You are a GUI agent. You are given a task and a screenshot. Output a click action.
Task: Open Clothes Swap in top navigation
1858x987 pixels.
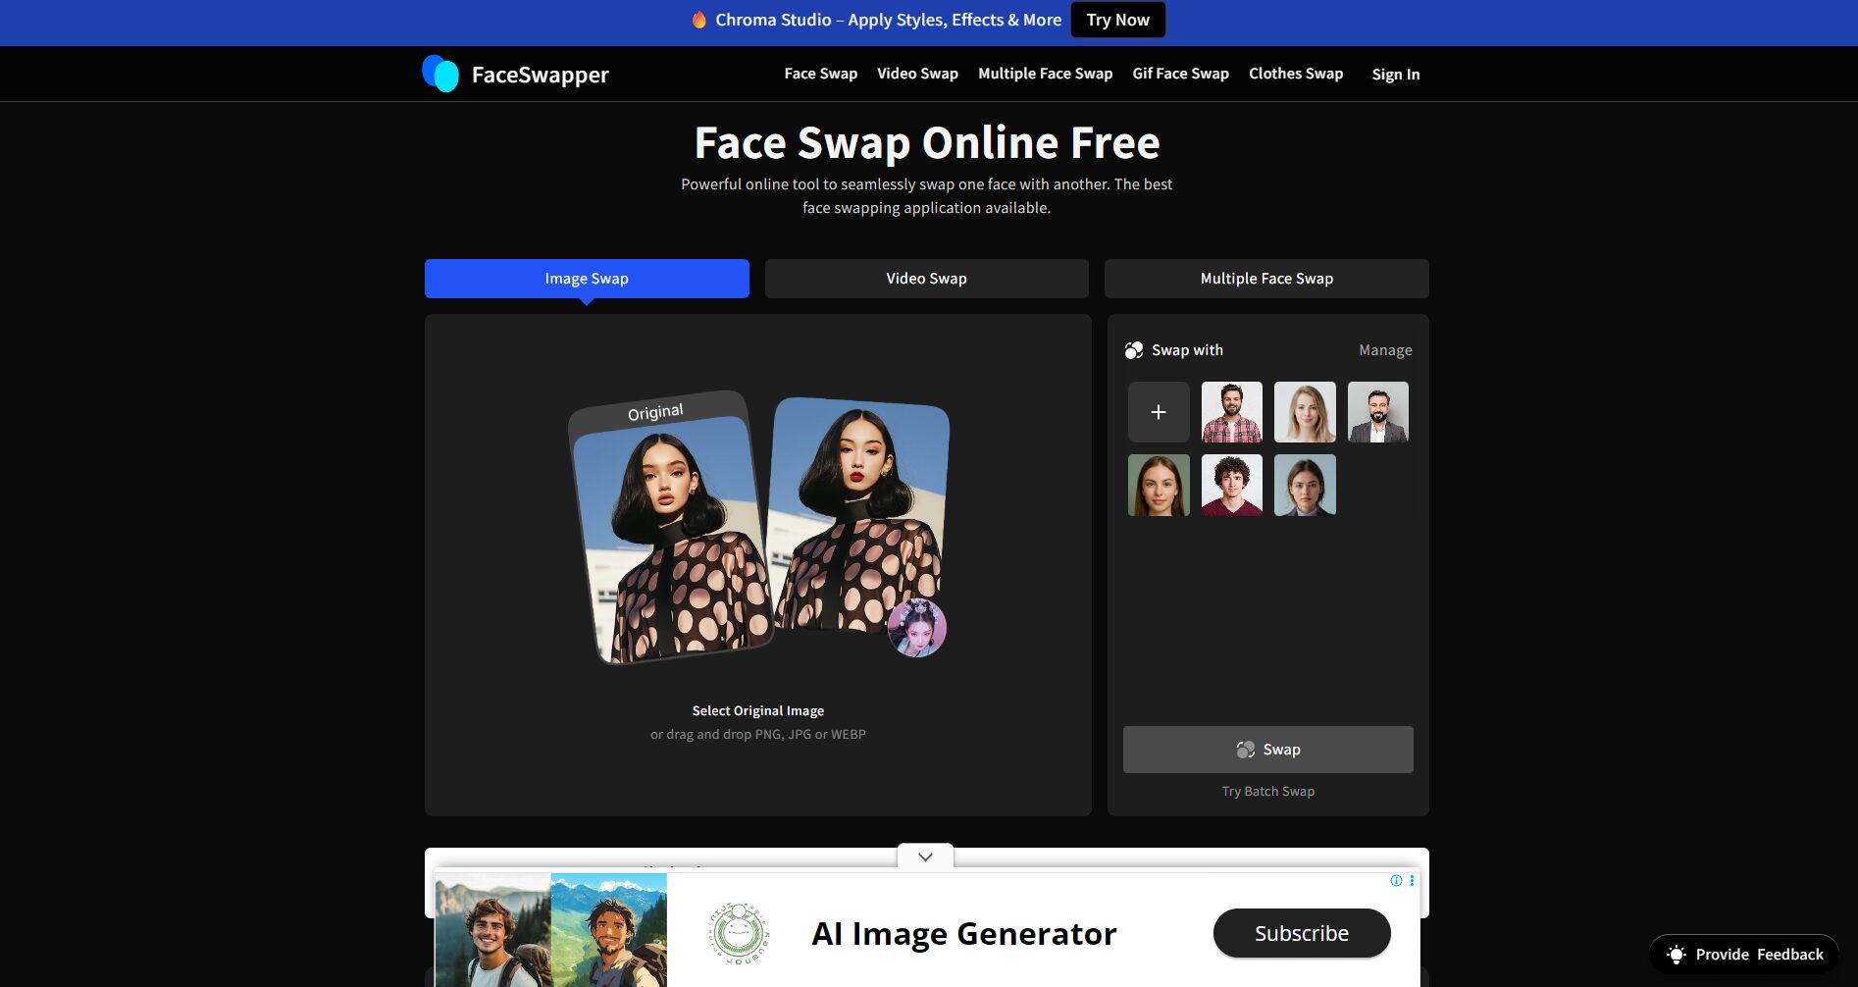1296,74
